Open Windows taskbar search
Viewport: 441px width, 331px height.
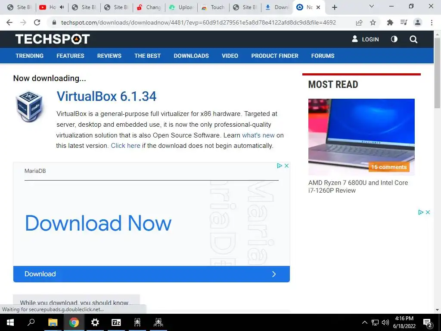[x=31, y=322]
